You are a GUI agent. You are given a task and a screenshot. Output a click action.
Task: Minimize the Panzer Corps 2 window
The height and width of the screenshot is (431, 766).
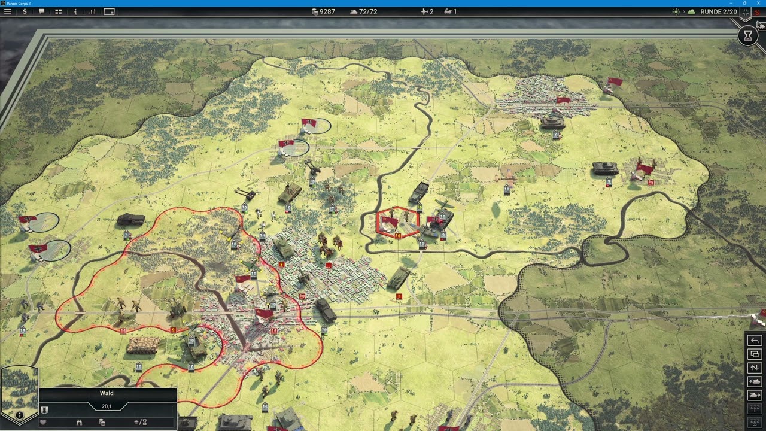coord(731,3)
